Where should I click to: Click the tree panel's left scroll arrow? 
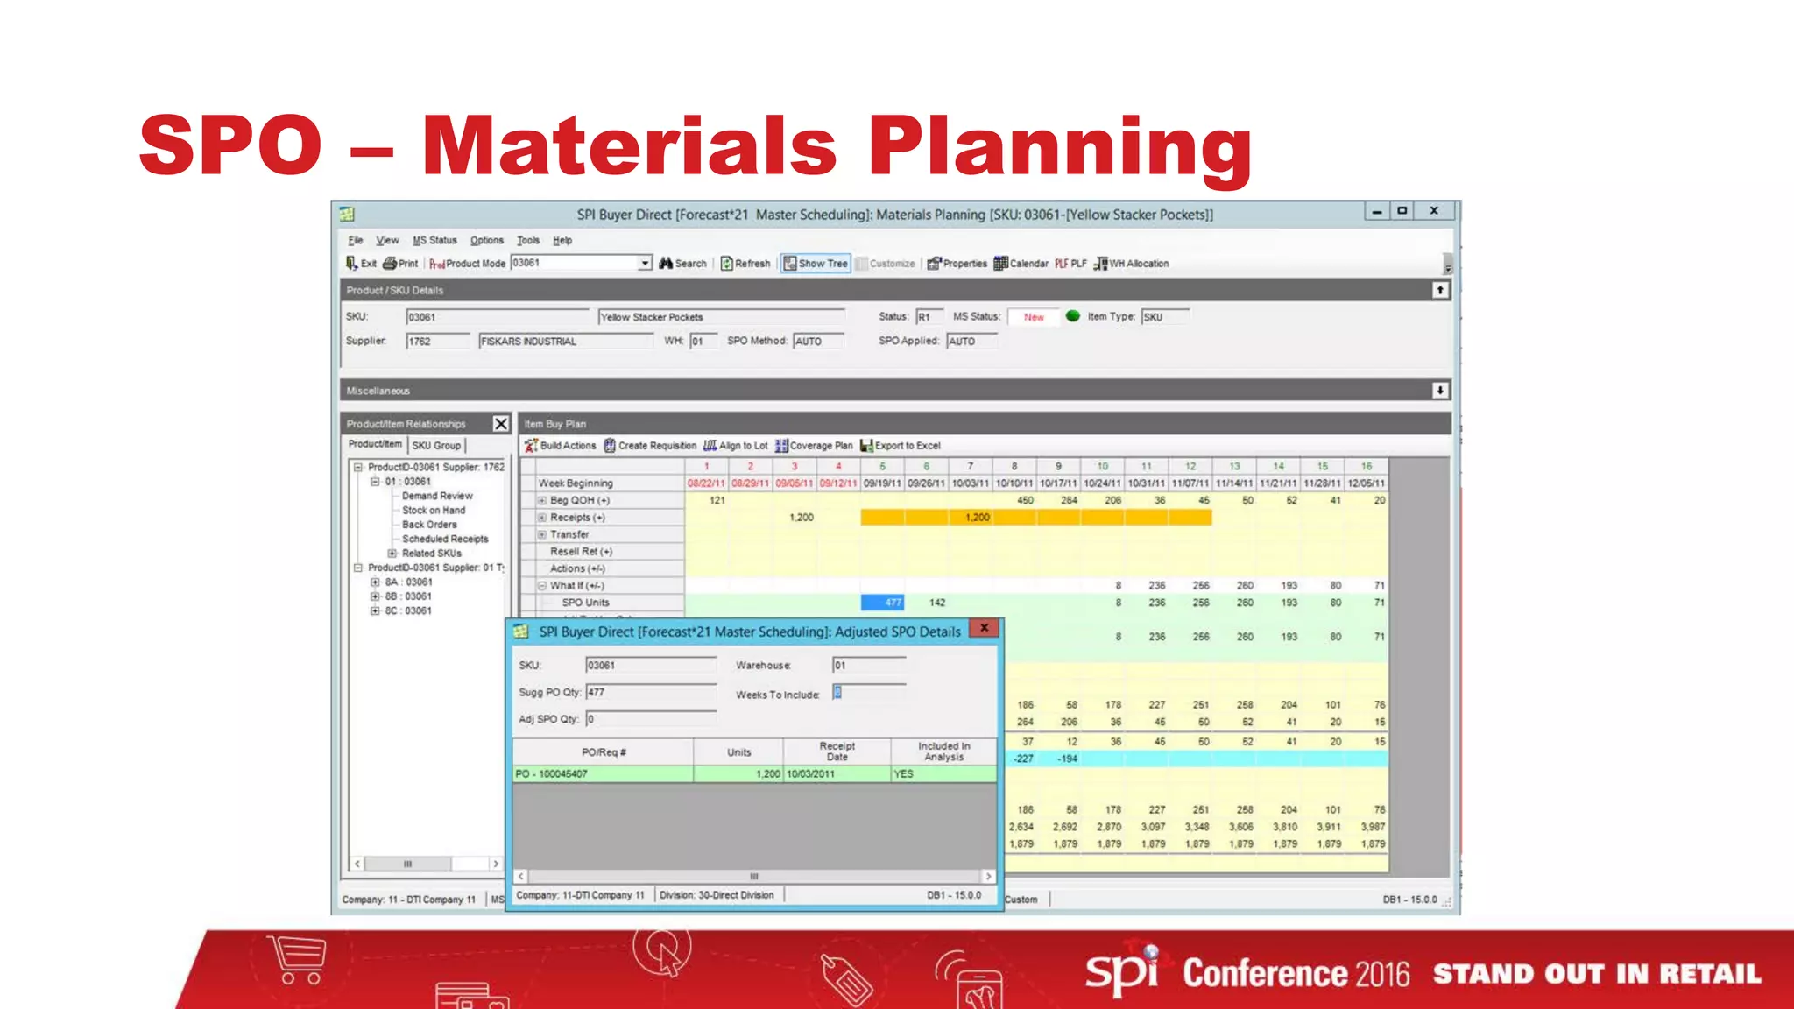[x=357, y=864]
